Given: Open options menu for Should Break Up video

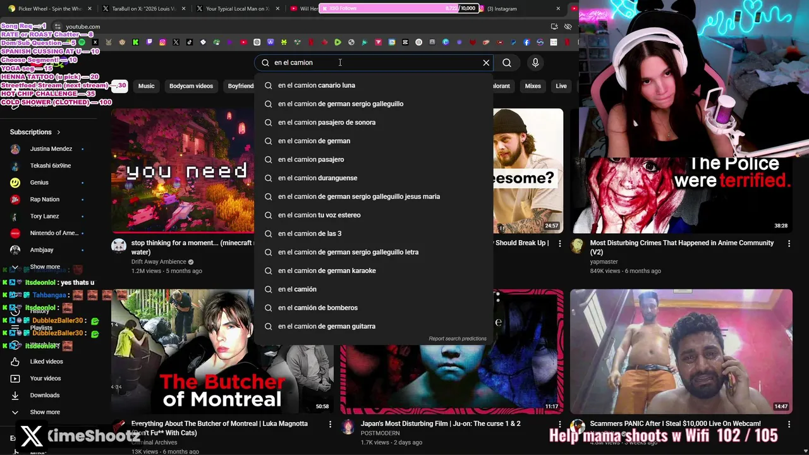Looking at the screenshot, I should click(559, 243).
